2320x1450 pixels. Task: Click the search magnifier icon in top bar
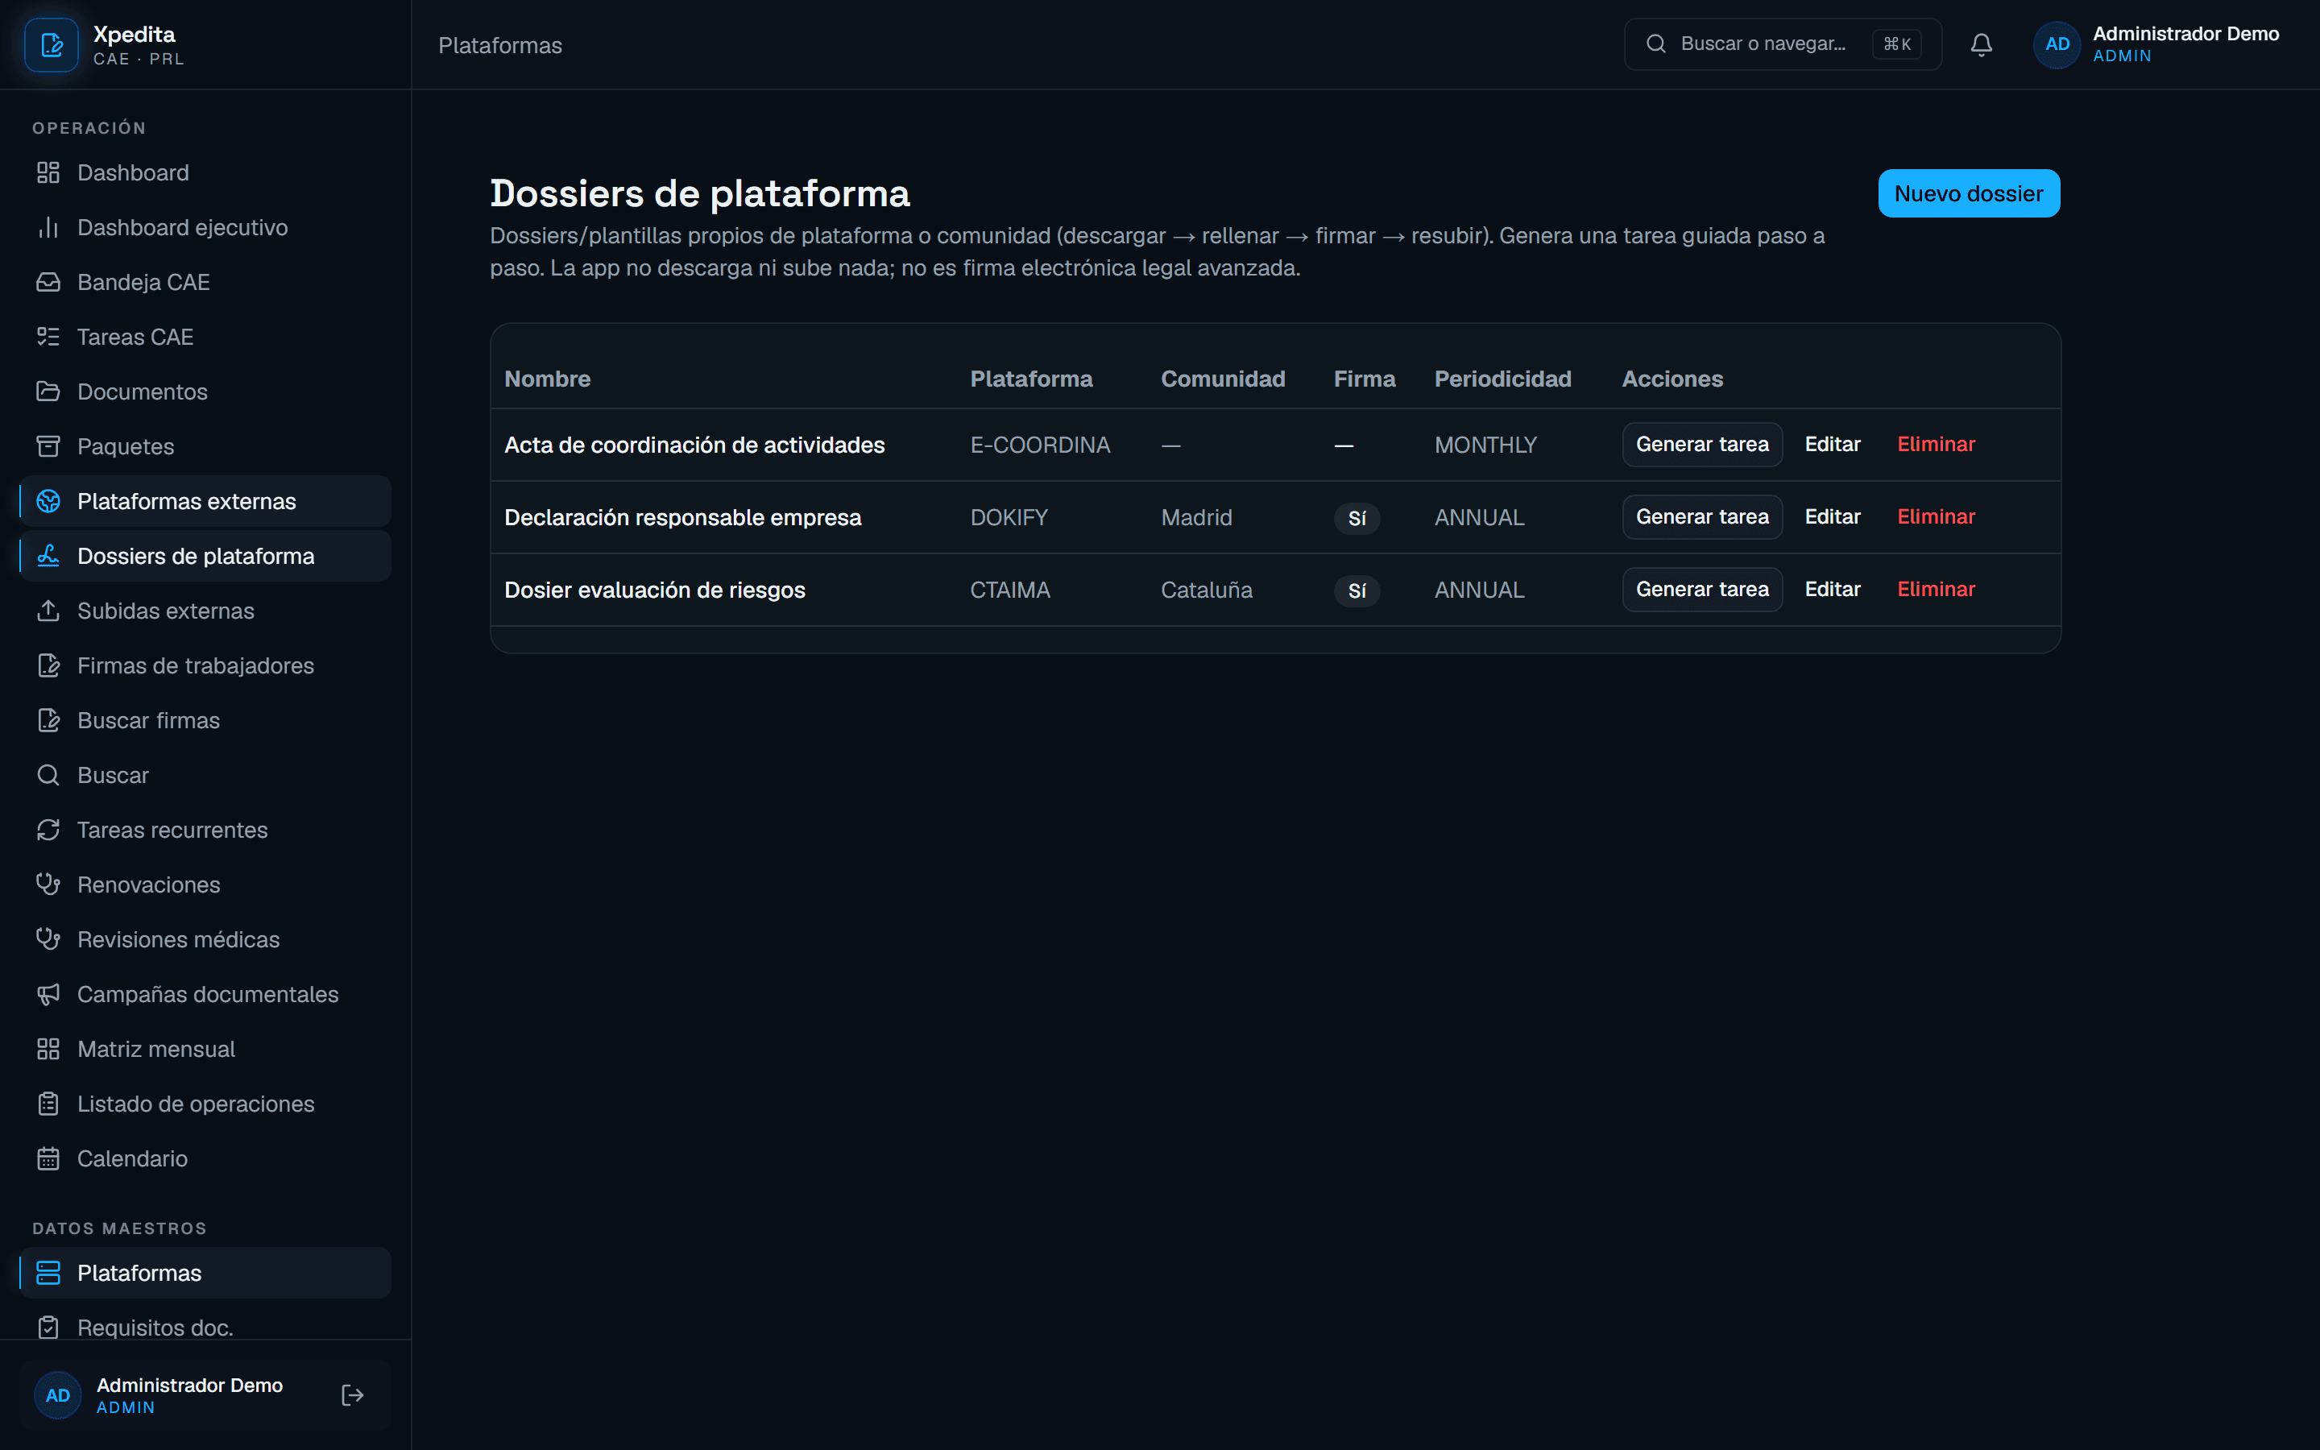(x=1655, y=43)
